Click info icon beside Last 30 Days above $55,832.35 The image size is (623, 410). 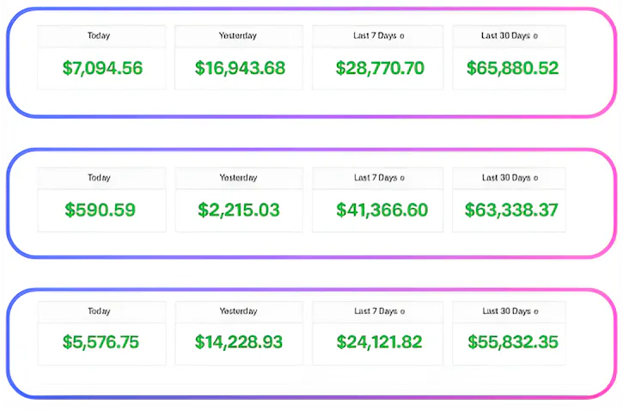tap(535, 311)
